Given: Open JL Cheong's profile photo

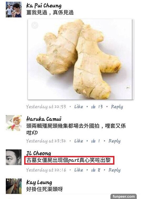Looking at the screenshot, I should (14, 157).
